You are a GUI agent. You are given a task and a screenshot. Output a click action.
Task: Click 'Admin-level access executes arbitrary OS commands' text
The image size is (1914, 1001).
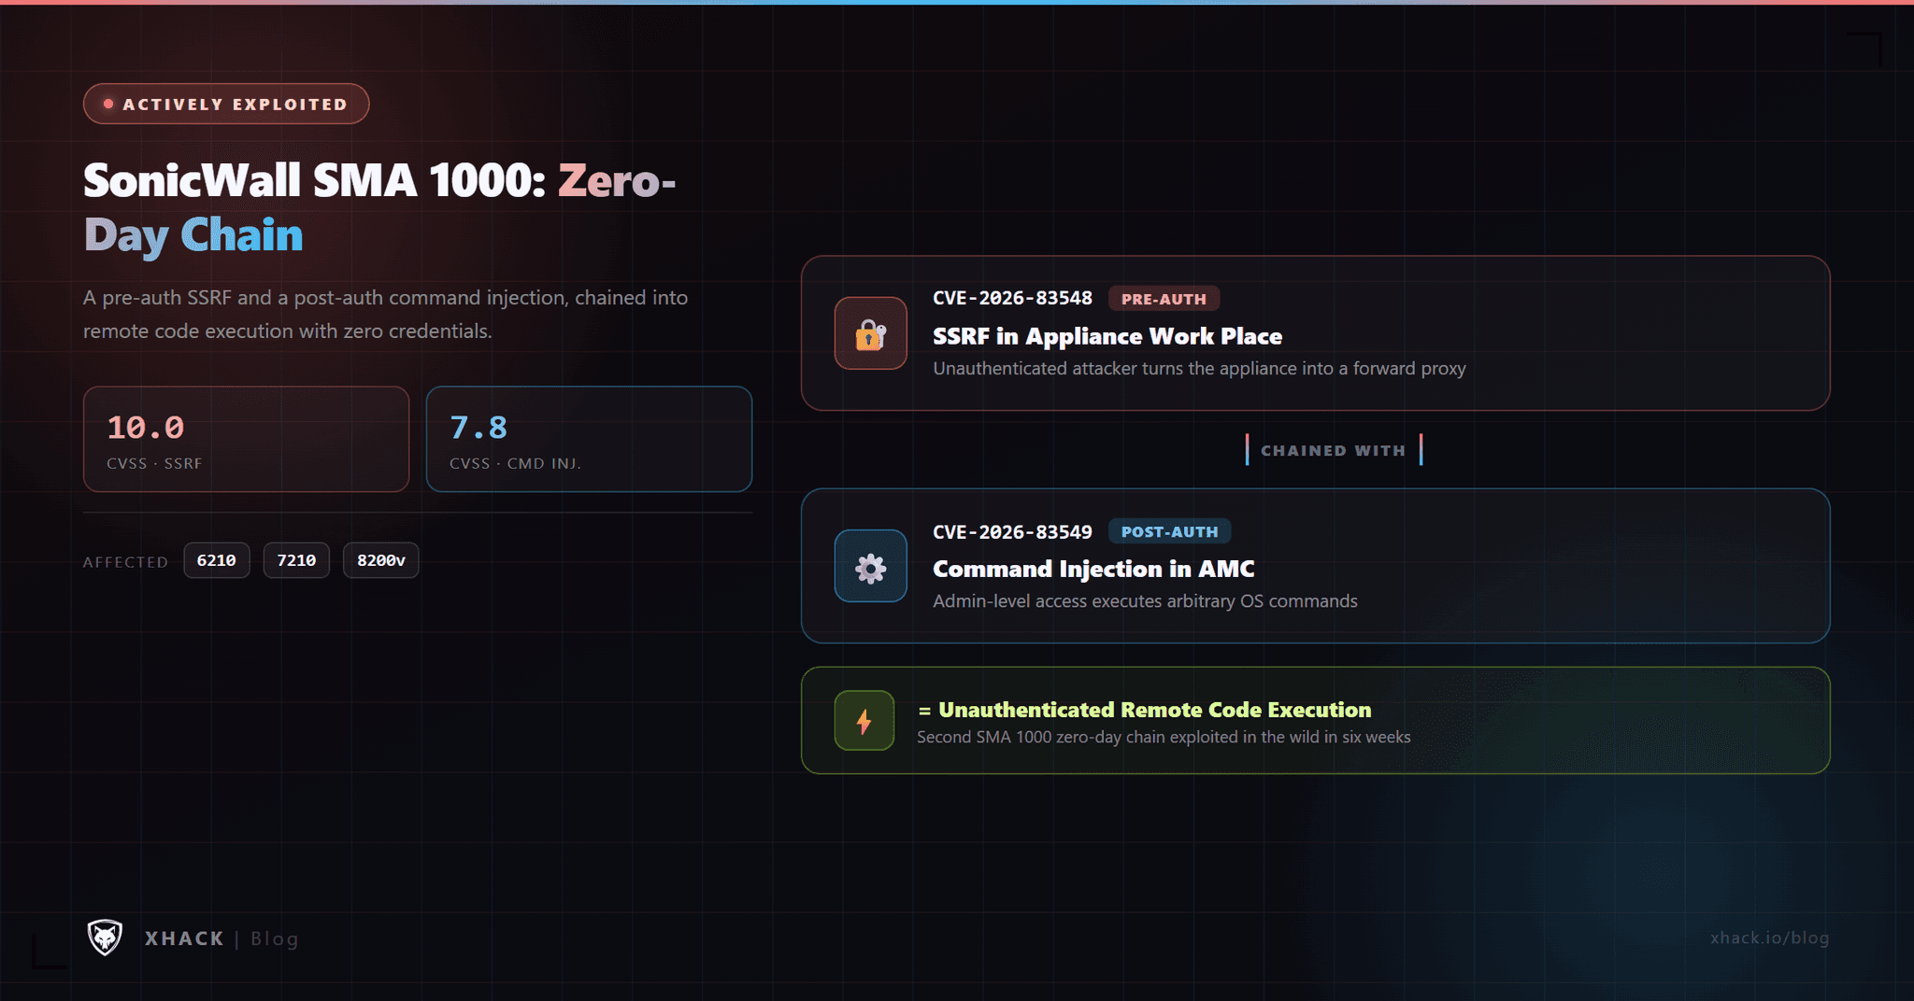coord(1145,600)
